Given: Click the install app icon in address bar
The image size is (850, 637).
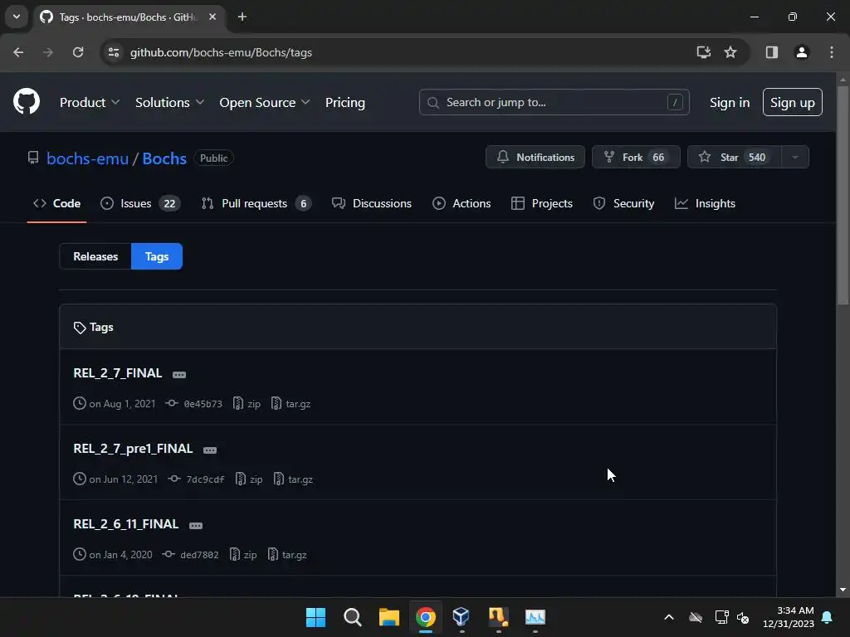Looking at the screenshot, I should [x=703, y=52].
